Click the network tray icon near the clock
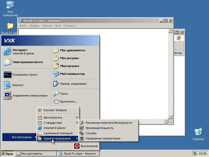Image resolution: width=209 pixels, height=157 pixels. [195, 154]
